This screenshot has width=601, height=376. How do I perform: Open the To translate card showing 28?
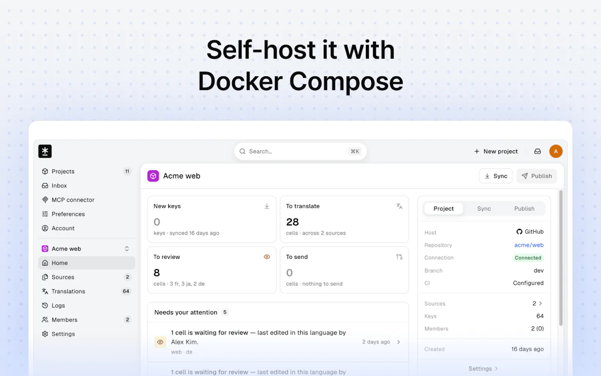pyautogui.click(x=344, y=219)
